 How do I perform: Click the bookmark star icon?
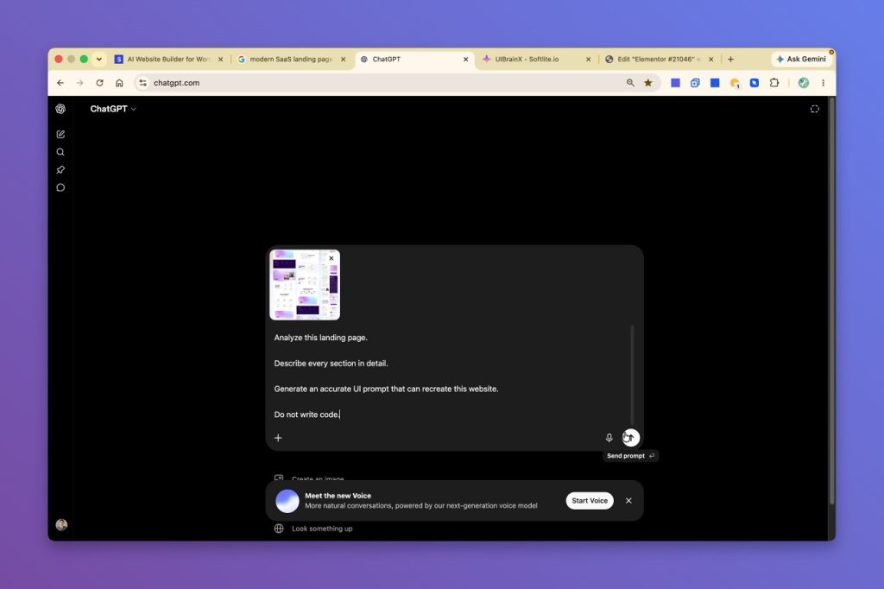pos(648,83)
